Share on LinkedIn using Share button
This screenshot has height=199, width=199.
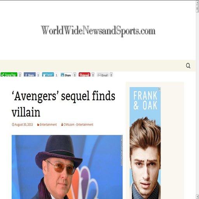coord(66,75)
